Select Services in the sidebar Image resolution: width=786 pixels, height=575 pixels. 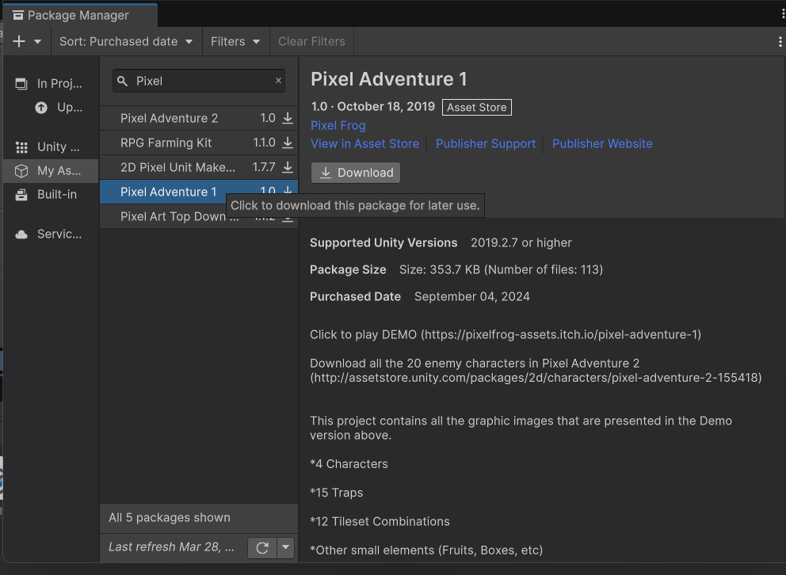pos(51,234)
